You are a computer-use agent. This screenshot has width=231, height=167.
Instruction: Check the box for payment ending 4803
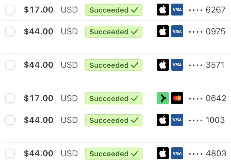[x=10, y=153]
